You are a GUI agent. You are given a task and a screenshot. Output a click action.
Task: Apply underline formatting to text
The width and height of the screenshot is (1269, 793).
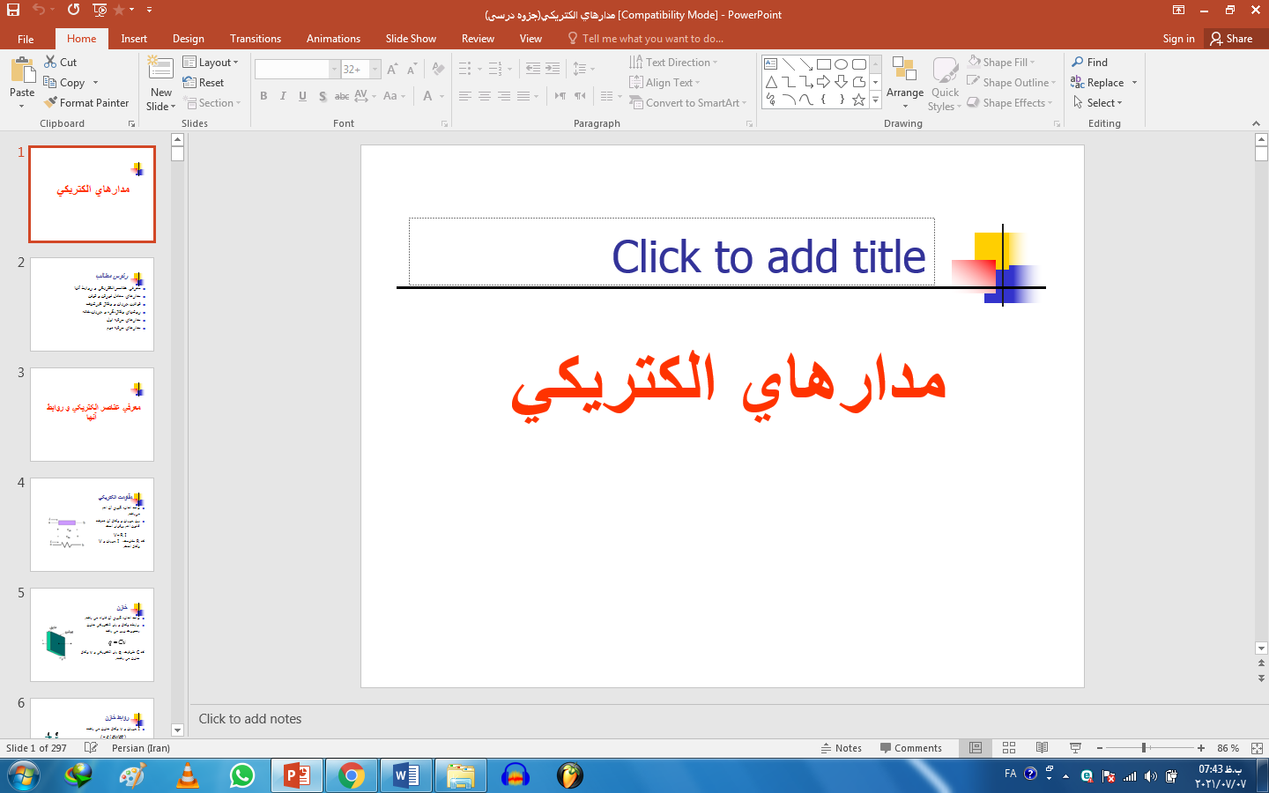click(302, 96)
